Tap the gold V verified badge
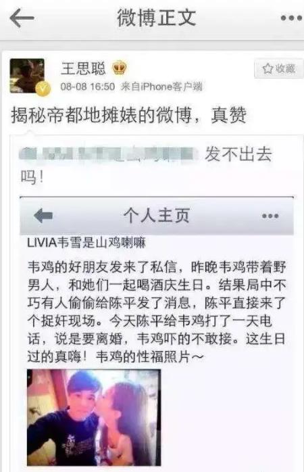The image size is (304, 472). [43, 89]
